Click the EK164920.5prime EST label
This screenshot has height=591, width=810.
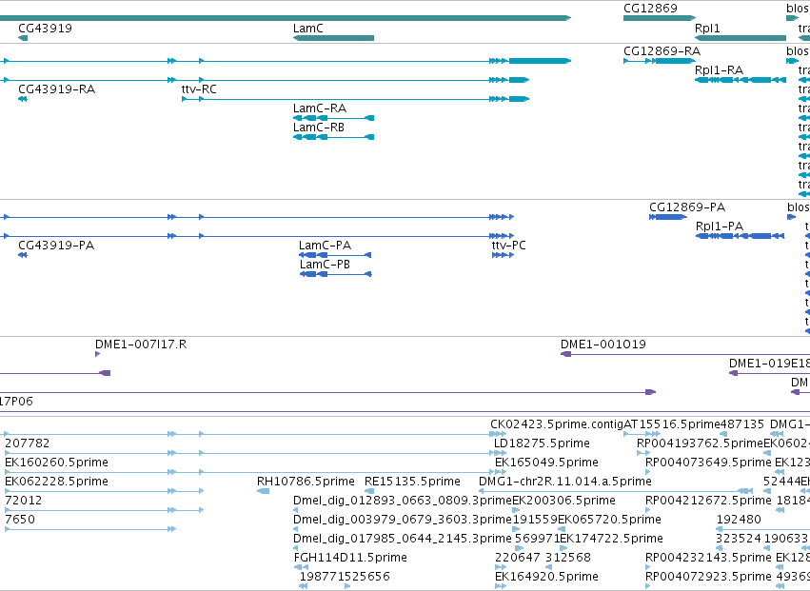tap(546, 576)
